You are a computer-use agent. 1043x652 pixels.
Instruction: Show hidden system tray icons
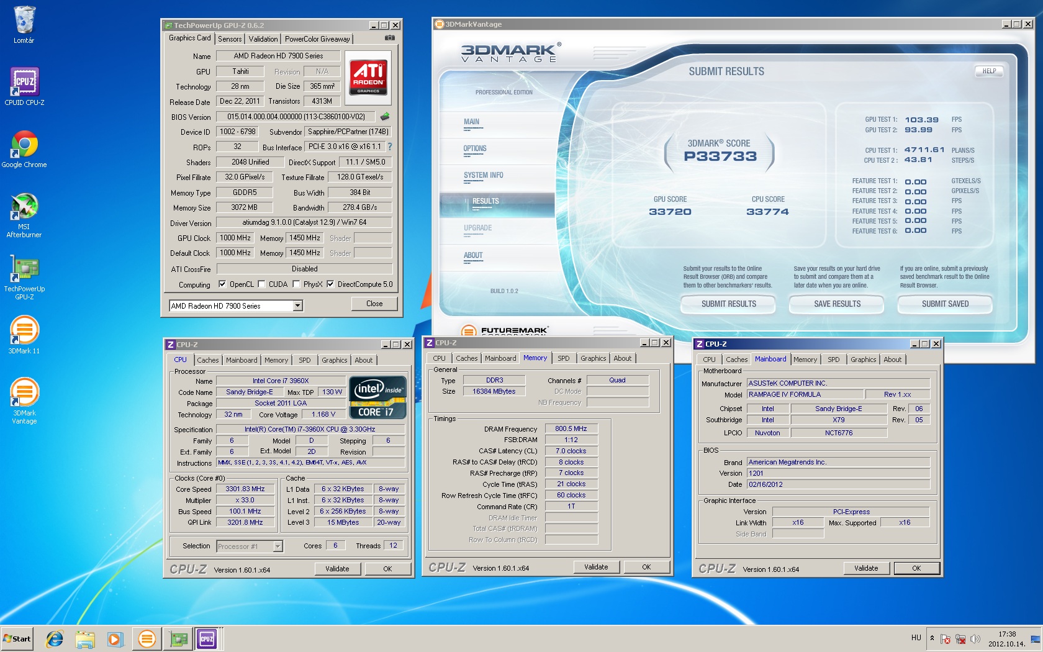pos(931,638)
